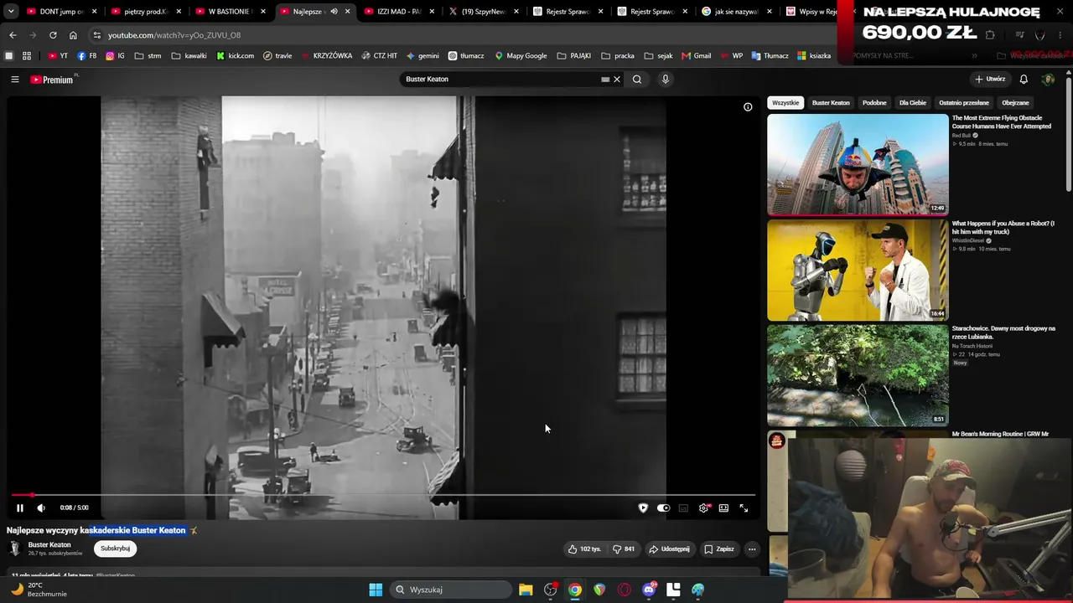Expand the PAJĄKI bookmarks folder
Screen dimensions: 1073x603
(574, 56)
